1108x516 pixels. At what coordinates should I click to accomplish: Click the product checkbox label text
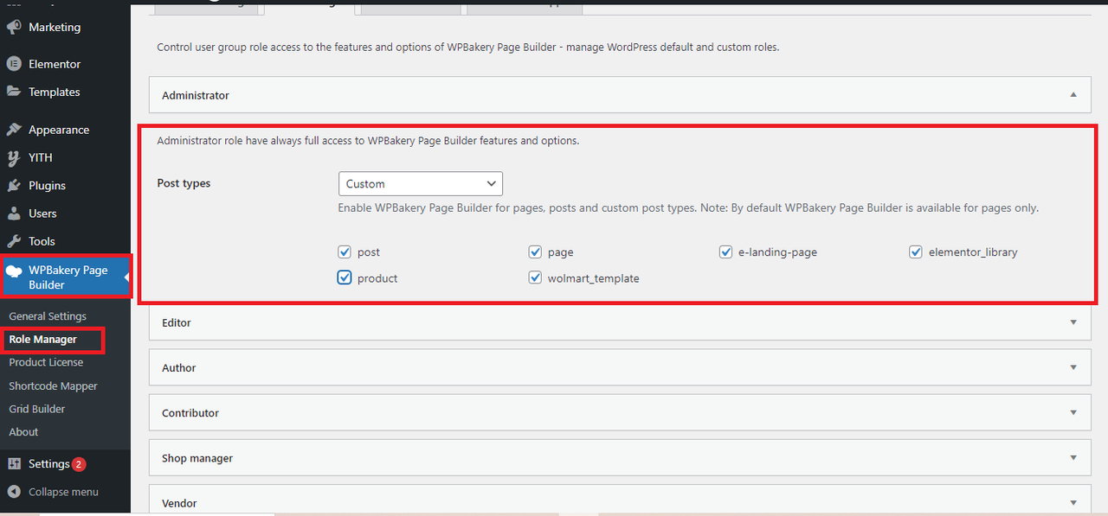(377, 278)
